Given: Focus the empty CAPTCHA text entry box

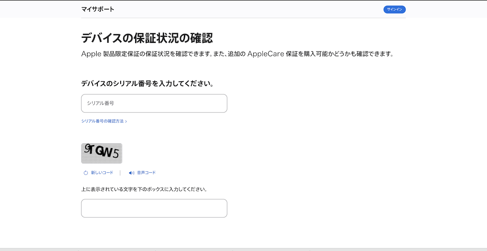Looking at the screenshot, I should pyautogui.click(x=154, y=208).
